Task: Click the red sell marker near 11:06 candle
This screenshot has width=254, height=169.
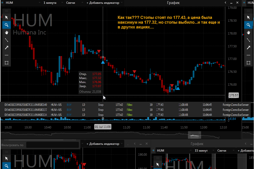Action: 99,51
